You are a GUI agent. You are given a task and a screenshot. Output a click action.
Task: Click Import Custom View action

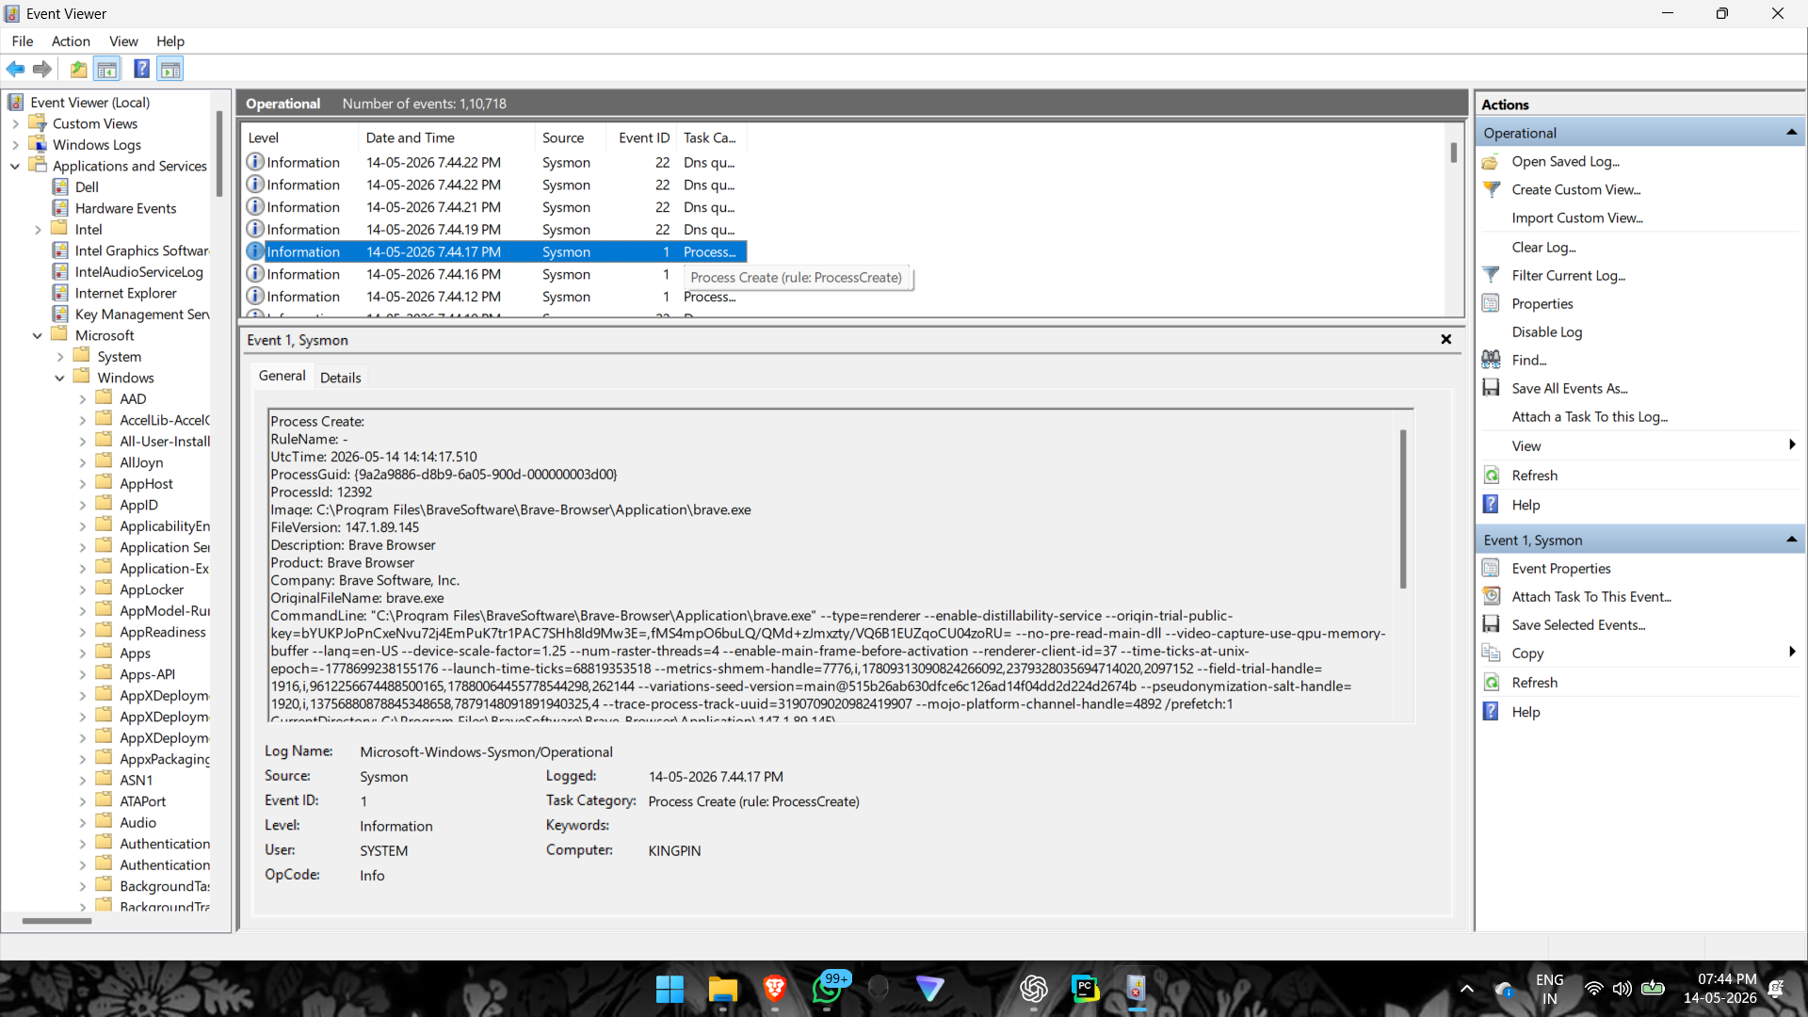pos(1577,218)
